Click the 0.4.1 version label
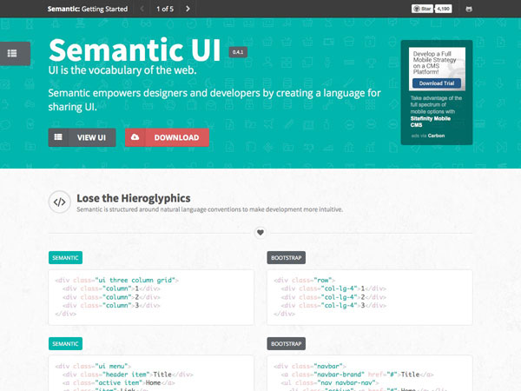Image resolution: width=521 pixels, height=391 pixels. [237, 52]
